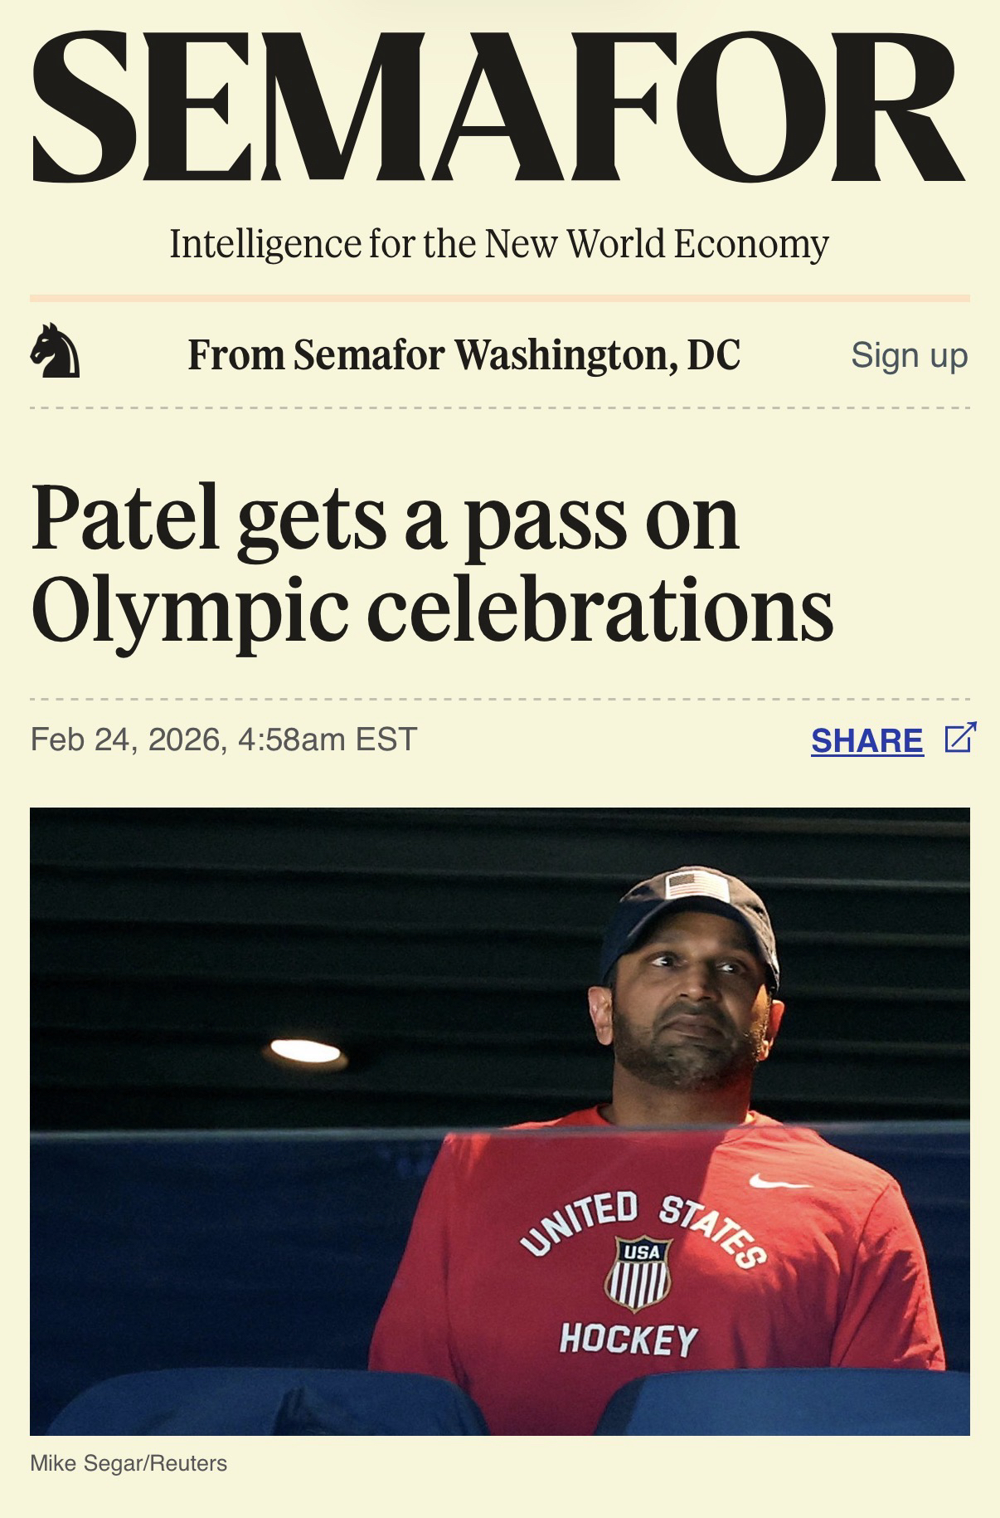The width and height of the screenshot is (1000, 1518).
Task: Click the HOCKEY text on the shirt
Action: pyautogui.click(x=628, y=1338)
